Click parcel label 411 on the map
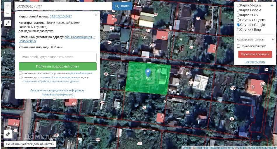The height and width of the screenshot is (149, 277). tap(140, 143)
